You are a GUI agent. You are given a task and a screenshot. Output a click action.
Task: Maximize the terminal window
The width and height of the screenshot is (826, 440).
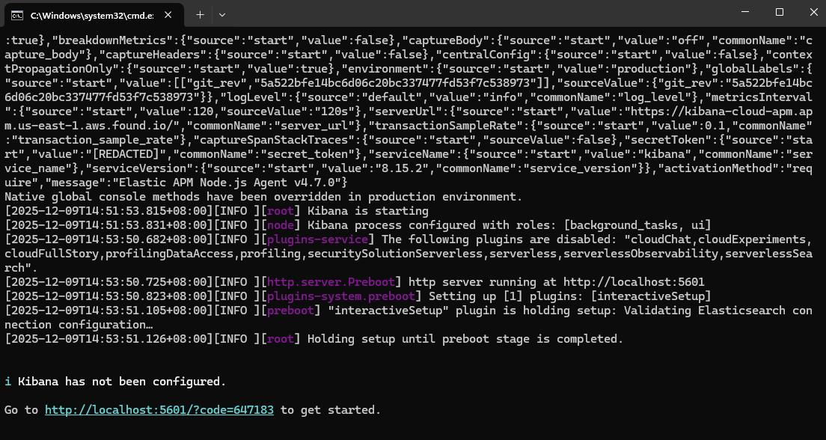780,12
